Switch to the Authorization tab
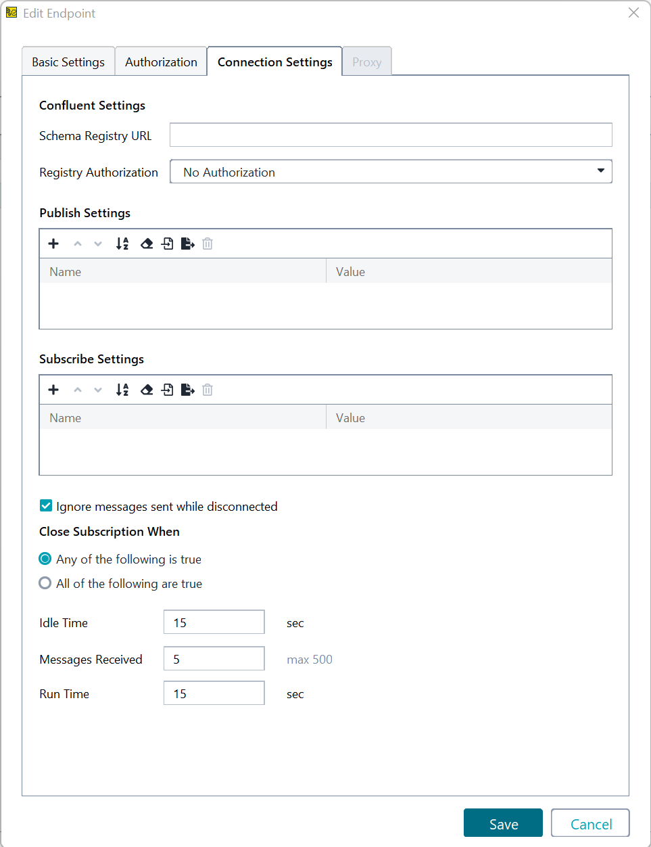 [x=160, y=61]
